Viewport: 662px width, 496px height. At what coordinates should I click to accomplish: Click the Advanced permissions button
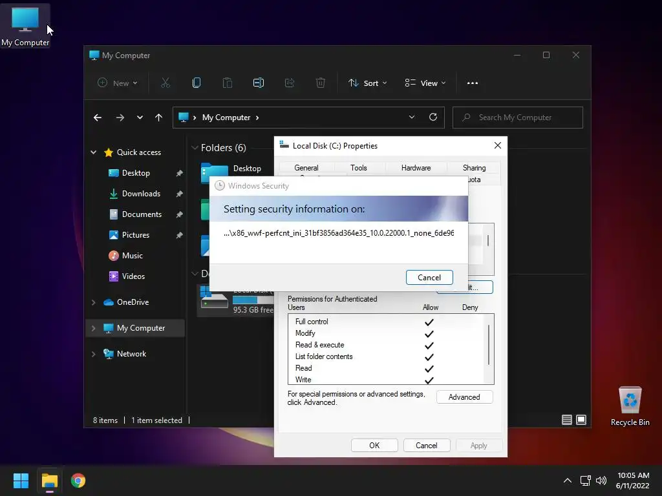[x=464, y=397]
